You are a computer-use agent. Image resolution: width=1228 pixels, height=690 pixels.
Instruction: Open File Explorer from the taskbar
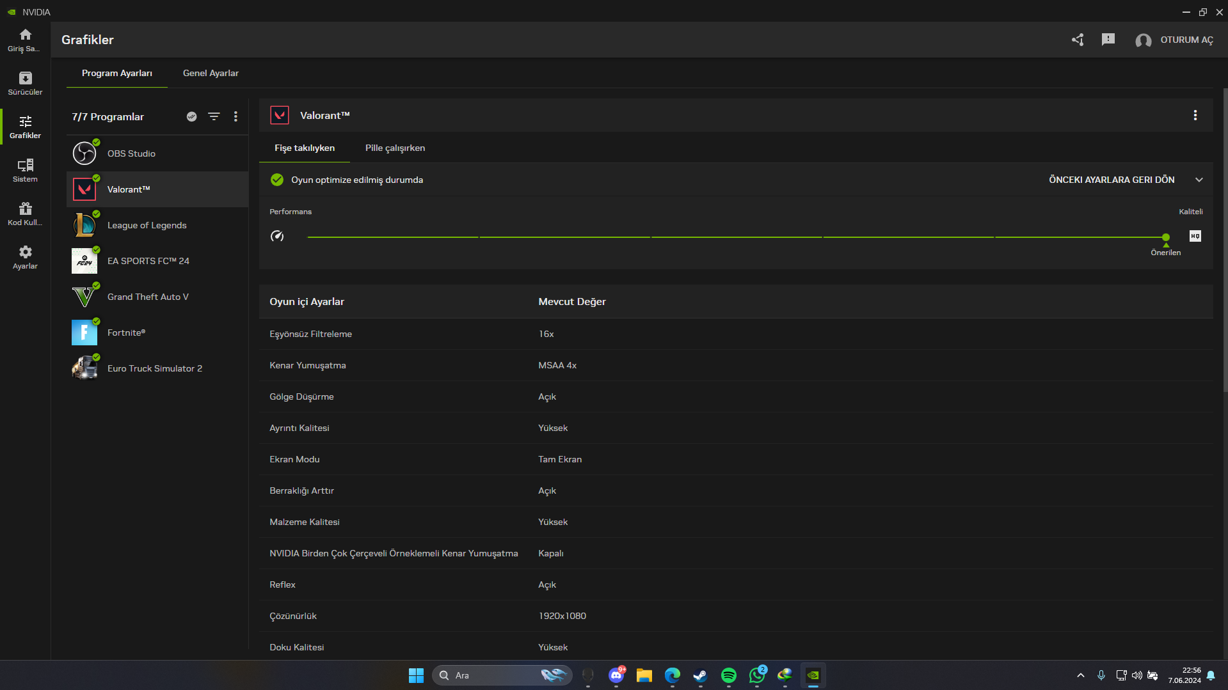(x=644, y=675)
